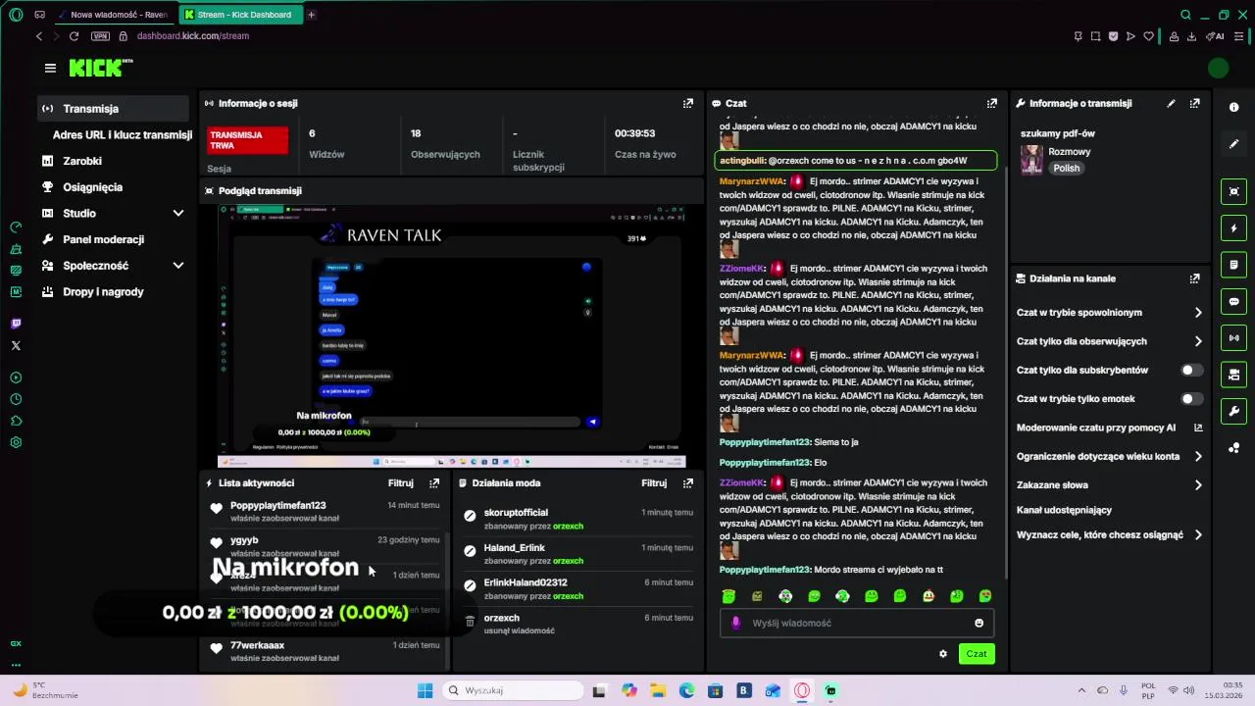Open new browser tab with plus
The width and height of the screenshot is (1255, 706).
click(312, 15)
